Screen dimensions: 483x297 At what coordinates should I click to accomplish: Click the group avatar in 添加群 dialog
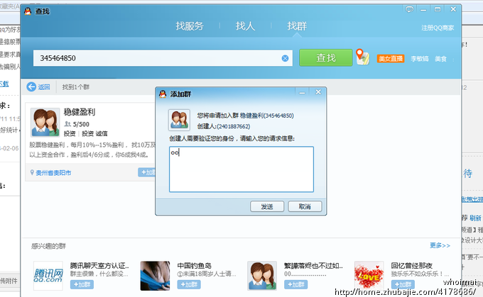point(179,120)
